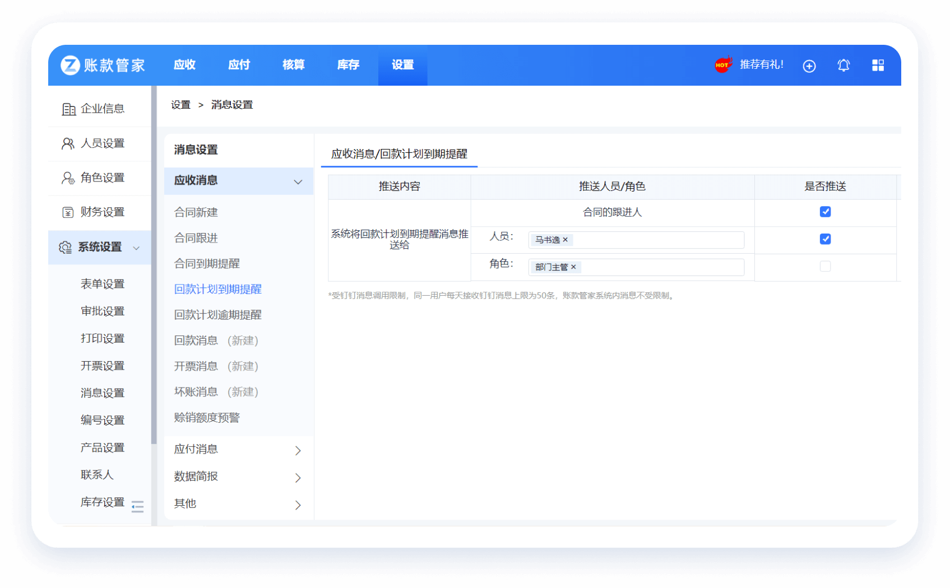Screen dimensions: 950x588
Task: Open 人员设置 in the sidebar
Action: click(x=100, y=144)
